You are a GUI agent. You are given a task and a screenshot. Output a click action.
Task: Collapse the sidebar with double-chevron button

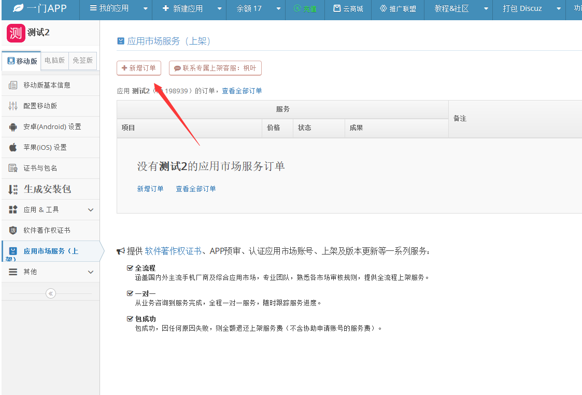(x=51, y=293)
